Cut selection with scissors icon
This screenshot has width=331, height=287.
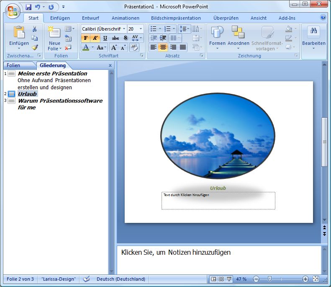point(35,29)
